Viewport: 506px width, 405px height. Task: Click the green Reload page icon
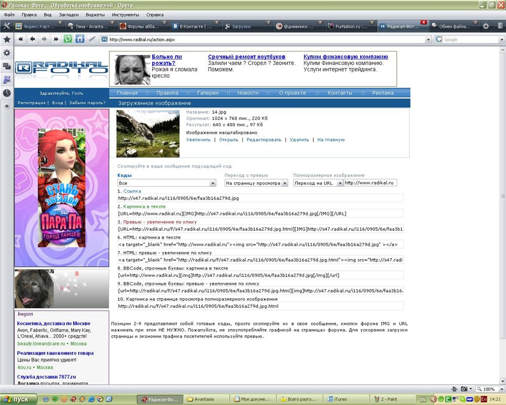68,39
